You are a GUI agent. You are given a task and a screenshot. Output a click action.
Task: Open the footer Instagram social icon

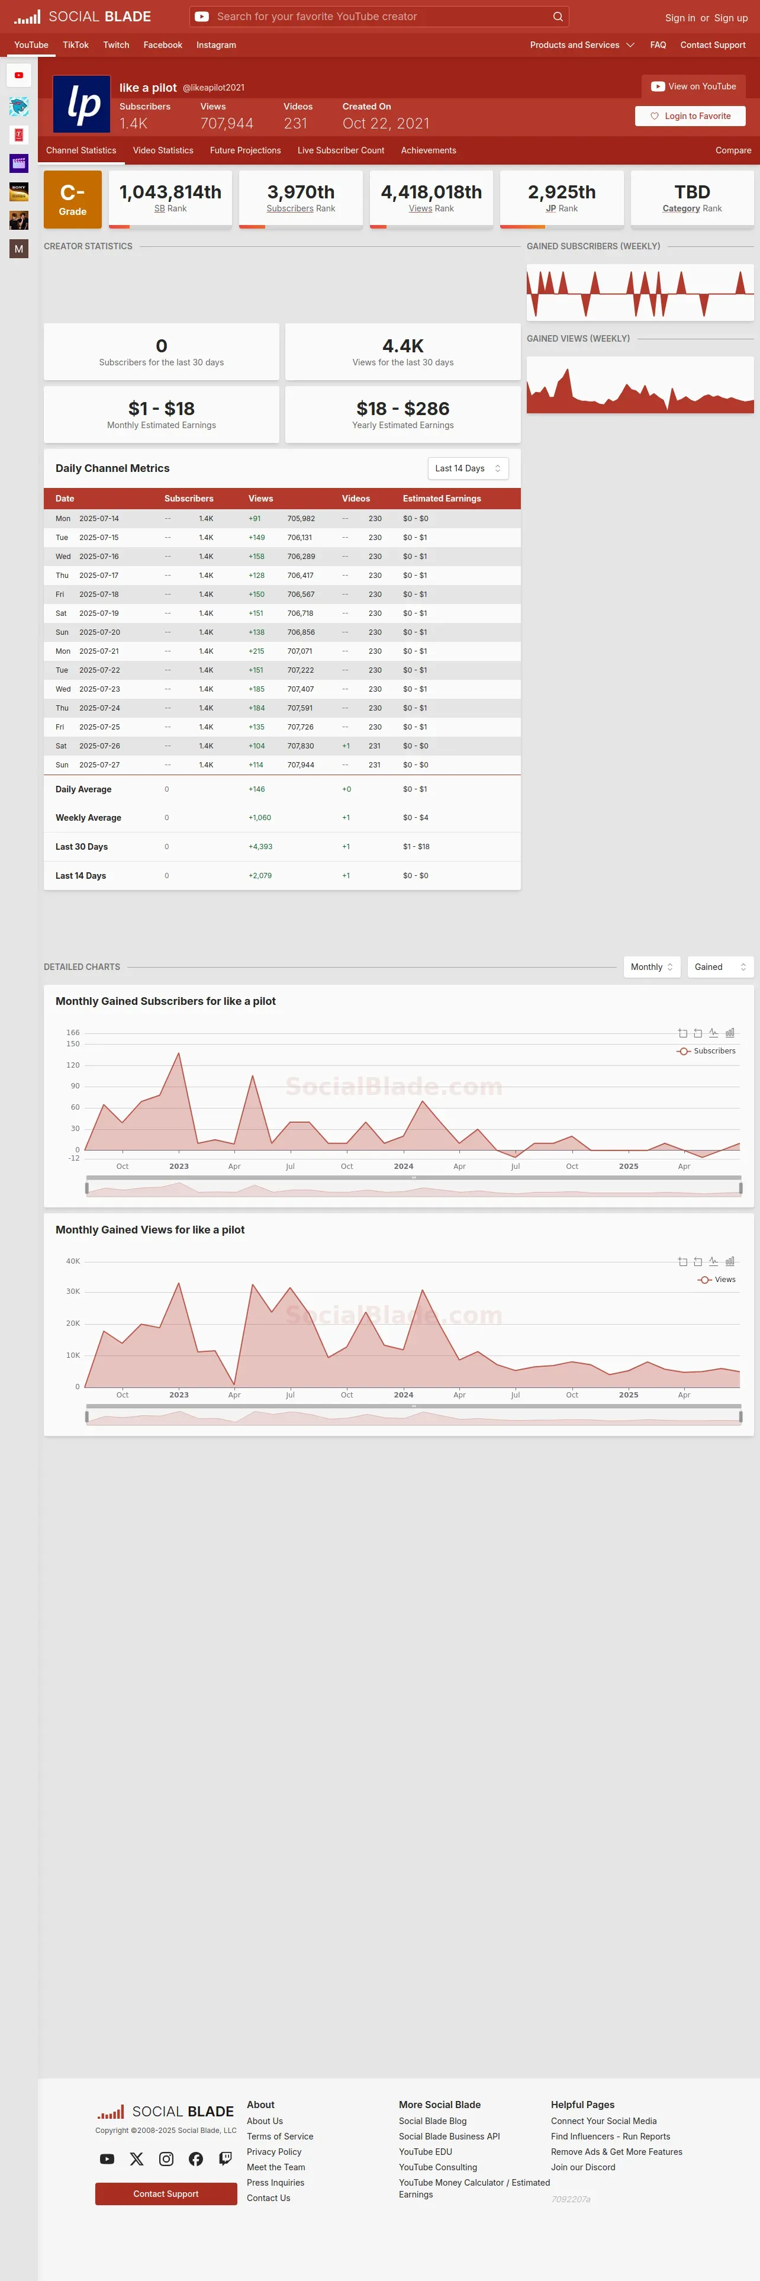166,2159
